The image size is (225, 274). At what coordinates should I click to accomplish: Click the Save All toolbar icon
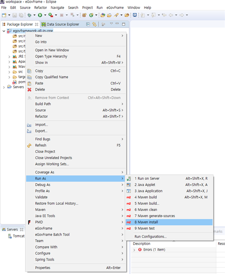pyautogui.click(x=21, y=15)
